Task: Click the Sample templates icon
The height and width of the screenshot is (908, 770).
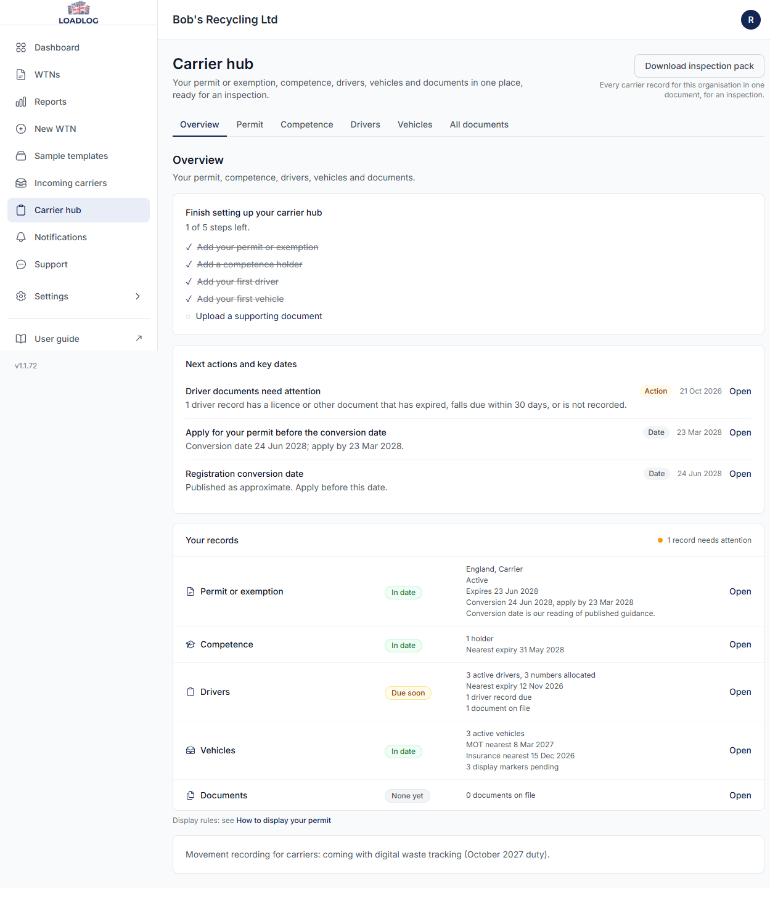Action: click(21, 156)
